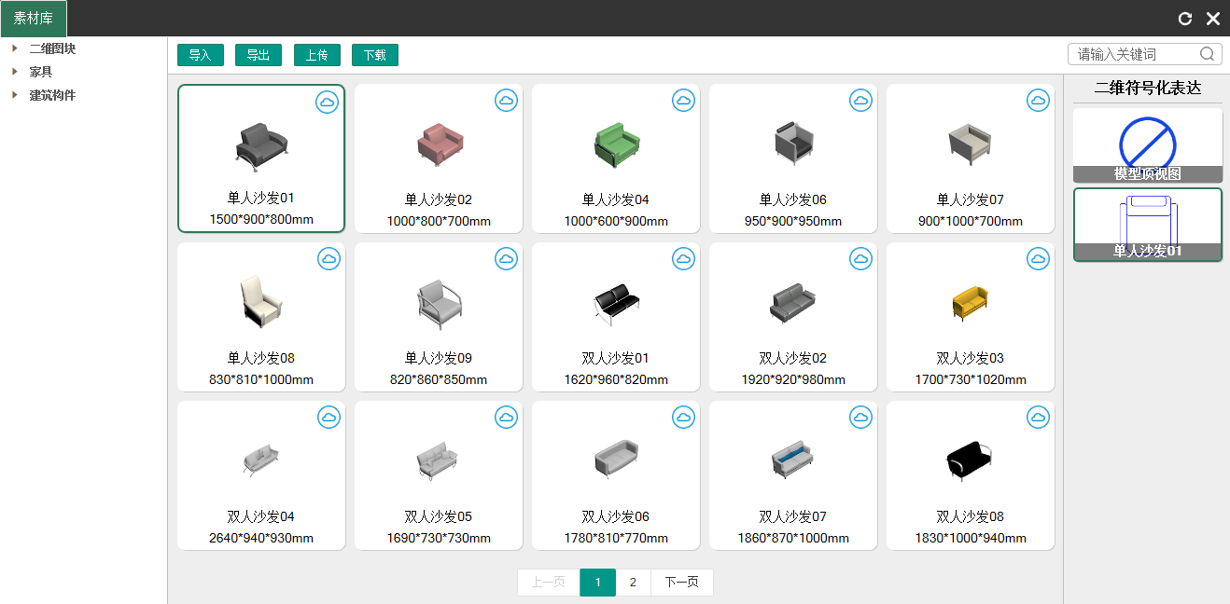
Task: Click the cloud icon on 单人沙发04 card
Action: point(683,100)
